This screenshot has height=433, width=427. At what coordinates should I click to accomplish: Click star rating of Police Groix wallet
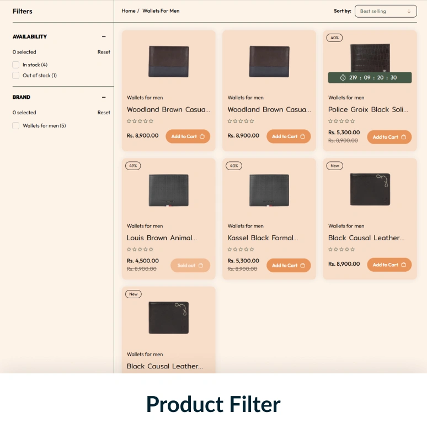341,121
